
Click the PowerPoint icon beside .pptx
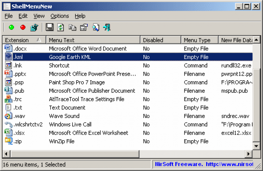coord(8,74)
